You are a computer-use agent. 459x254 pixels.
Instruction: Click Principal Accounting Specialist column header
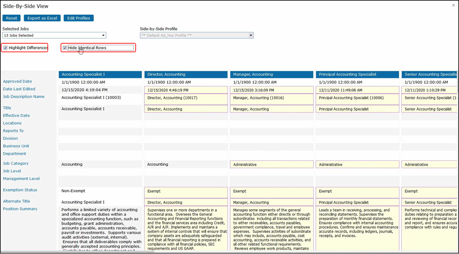point(357,74)
